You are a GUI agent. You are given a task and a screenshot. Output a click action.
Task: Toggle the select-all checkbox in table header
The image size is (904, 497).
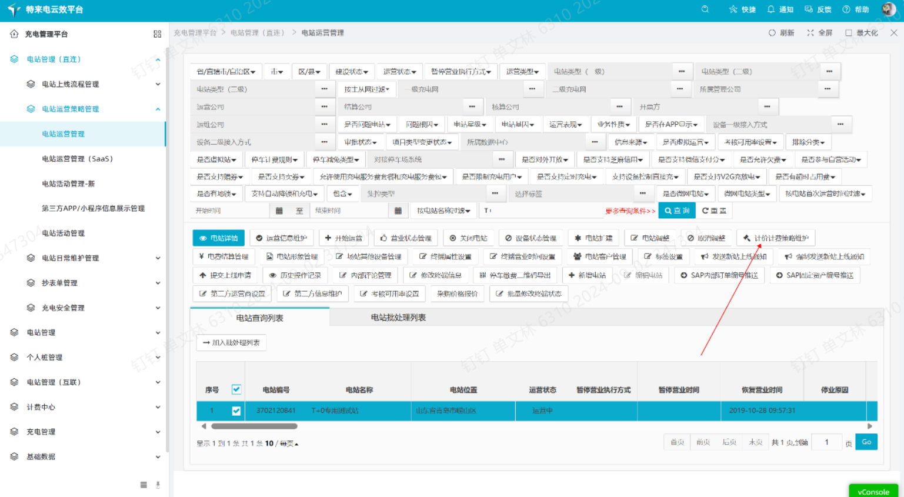(236, 389)
